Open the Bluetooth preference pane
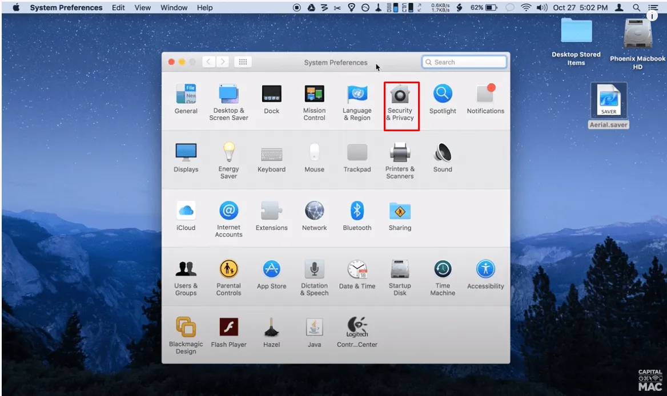The image size is (667, 396). [357, 216]
